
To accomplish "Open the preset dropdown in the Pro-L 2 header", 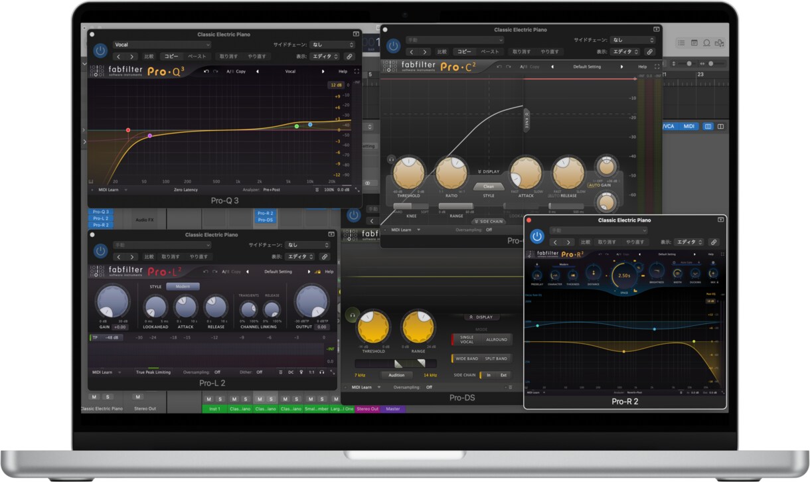I will tap(161, 245).
